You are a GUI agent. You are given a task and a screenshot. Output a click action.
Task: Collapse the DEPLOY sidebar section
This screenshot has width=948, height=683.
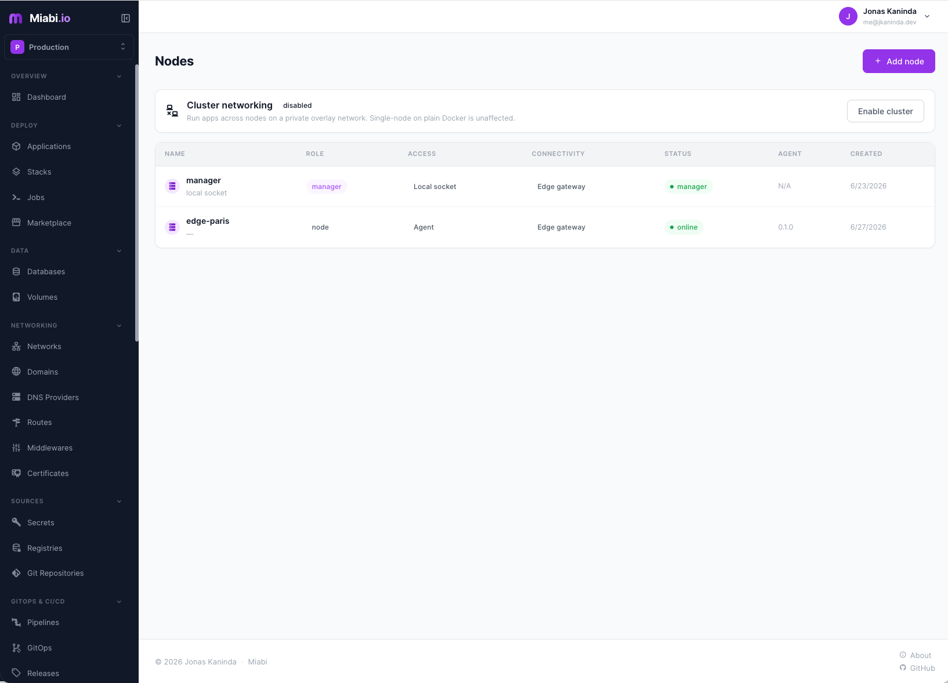pyautogui.click(x=119, y=126)
